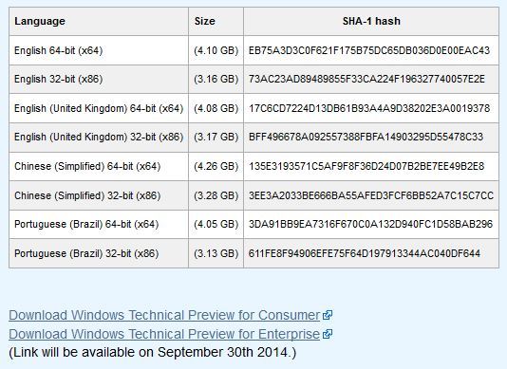
Task: Click the Enterprise link's external-link icon
Action: (x=328, y=334)
